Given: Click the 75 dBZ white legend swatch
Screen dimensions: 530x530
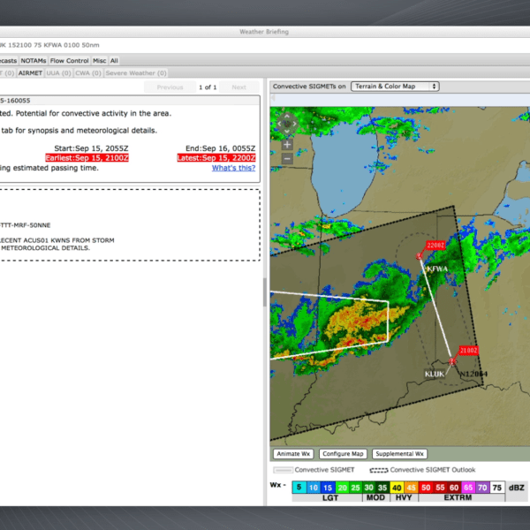Looking at the screenshot, I should 496,488.
